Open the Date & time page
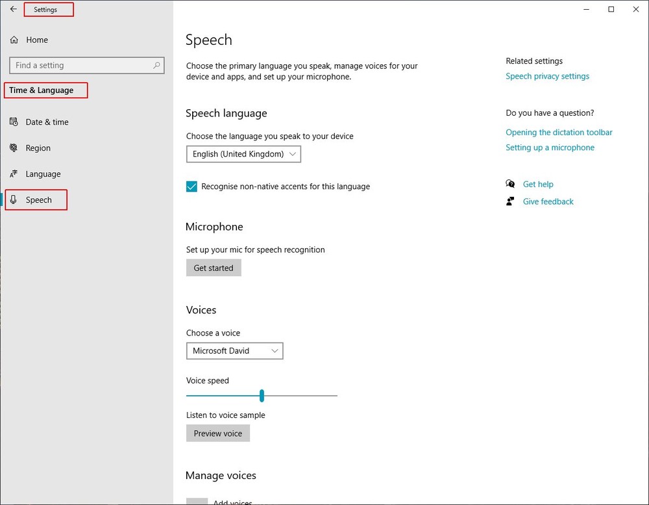The height and width of the screenshot is (505, 649). pos(47,122)
